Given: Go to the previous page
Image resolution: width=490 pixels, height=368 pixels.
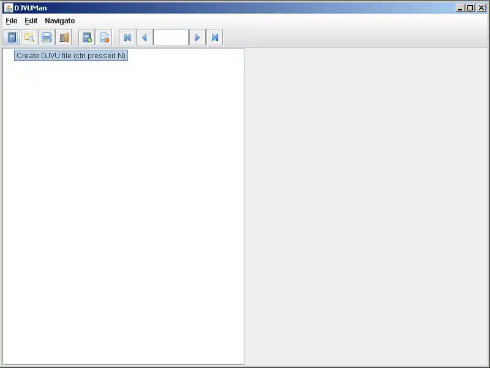Looking at the screenshot, I should click(145, 37).
